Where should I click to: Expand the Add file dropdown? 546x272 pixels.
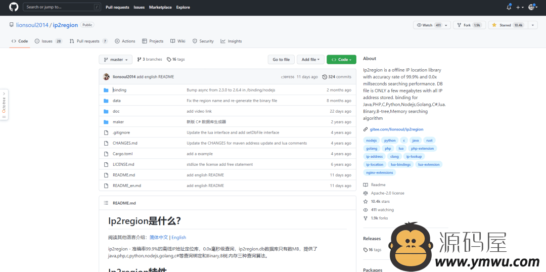click(x=310, y=60)
